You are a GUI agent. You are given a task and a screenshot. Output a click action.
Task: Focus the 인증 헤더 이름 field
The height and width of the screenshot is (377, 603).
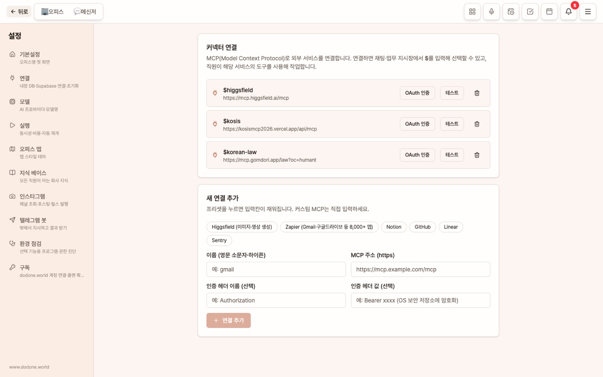pyautogui.click(x=276, y=300)
